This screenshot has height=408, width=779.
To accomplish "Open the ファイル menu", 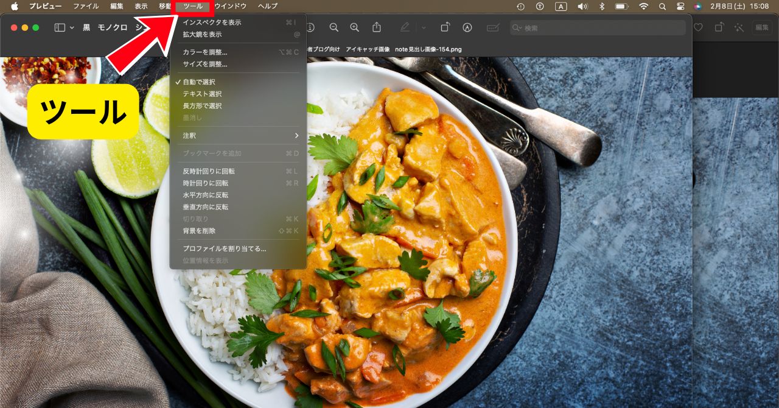I will click(x=86, y=6).
